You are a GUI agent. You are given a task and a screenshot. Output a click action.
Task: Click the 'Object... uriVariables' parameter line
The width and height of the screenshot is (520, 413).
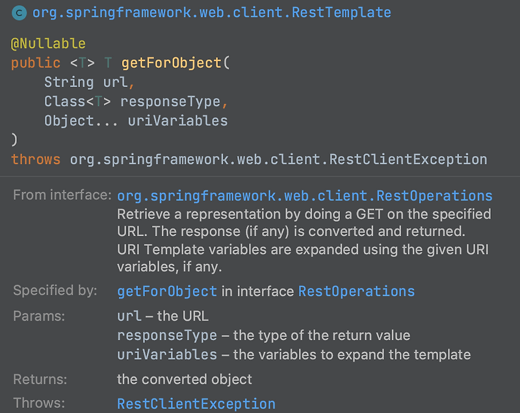pyautogui.click(x=136, y=121)
